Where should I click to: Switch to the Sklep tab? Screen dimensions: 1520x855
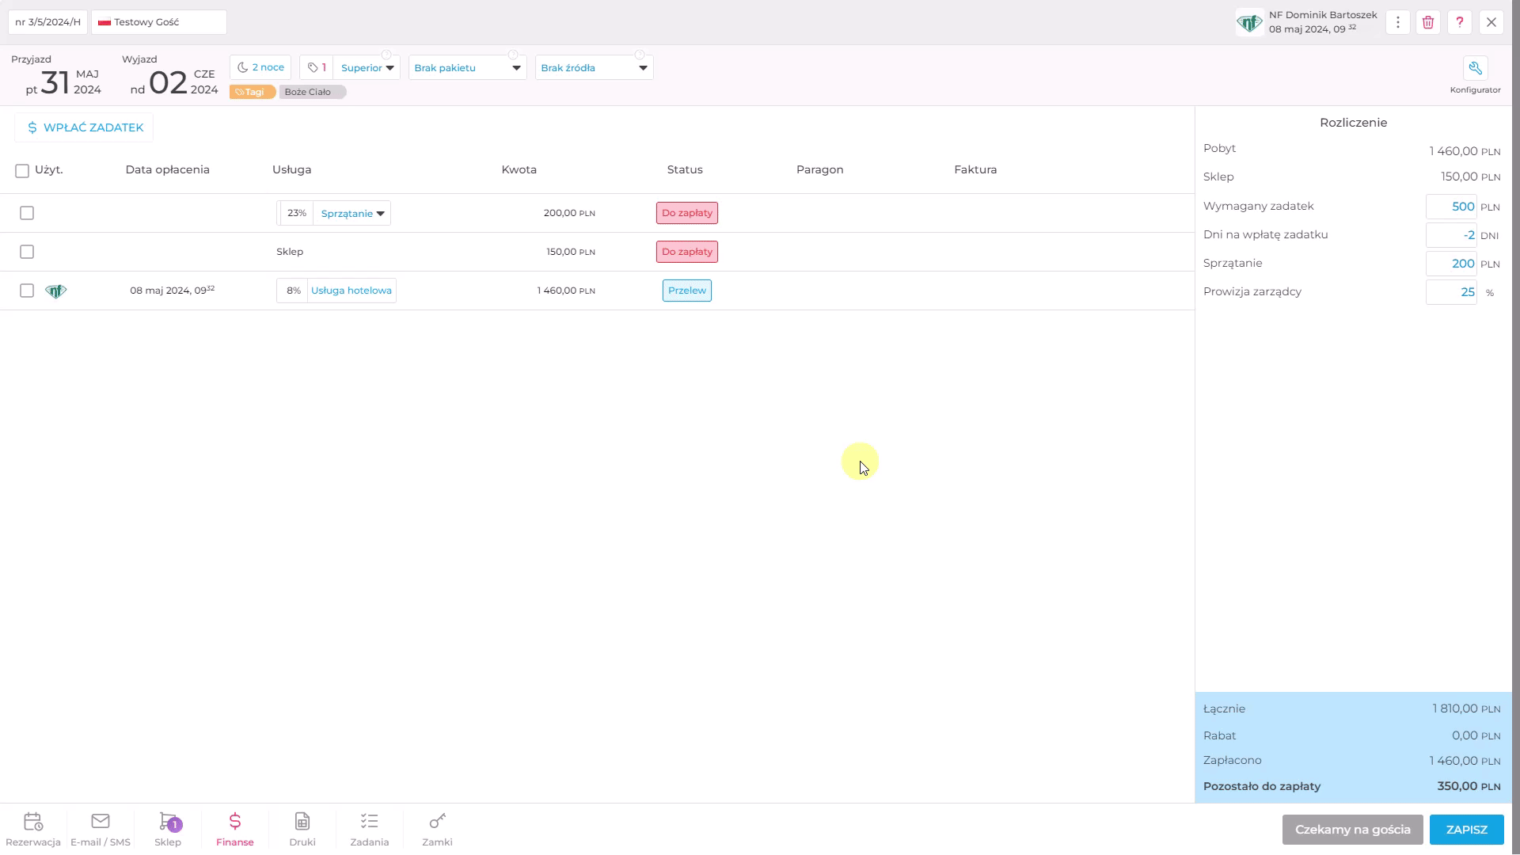168,829
